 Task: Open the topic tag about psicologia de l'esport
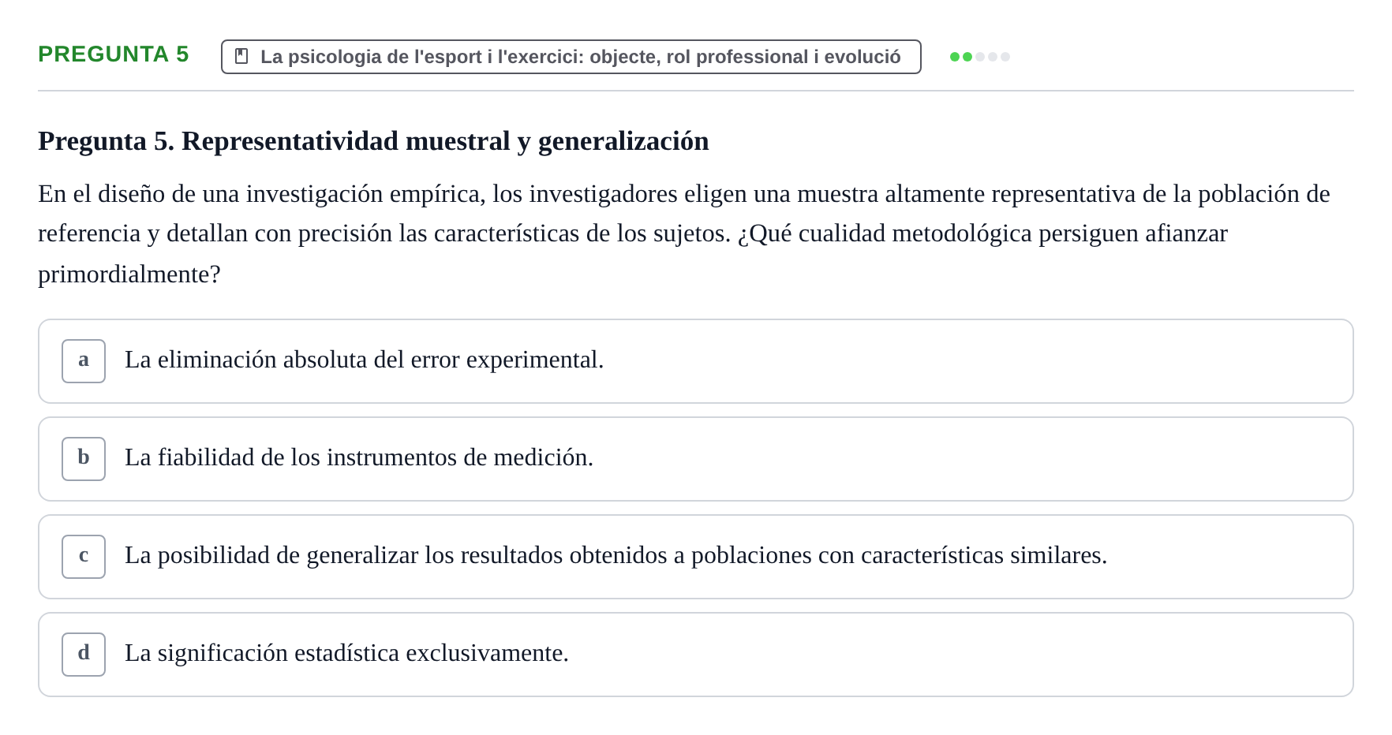571,57
